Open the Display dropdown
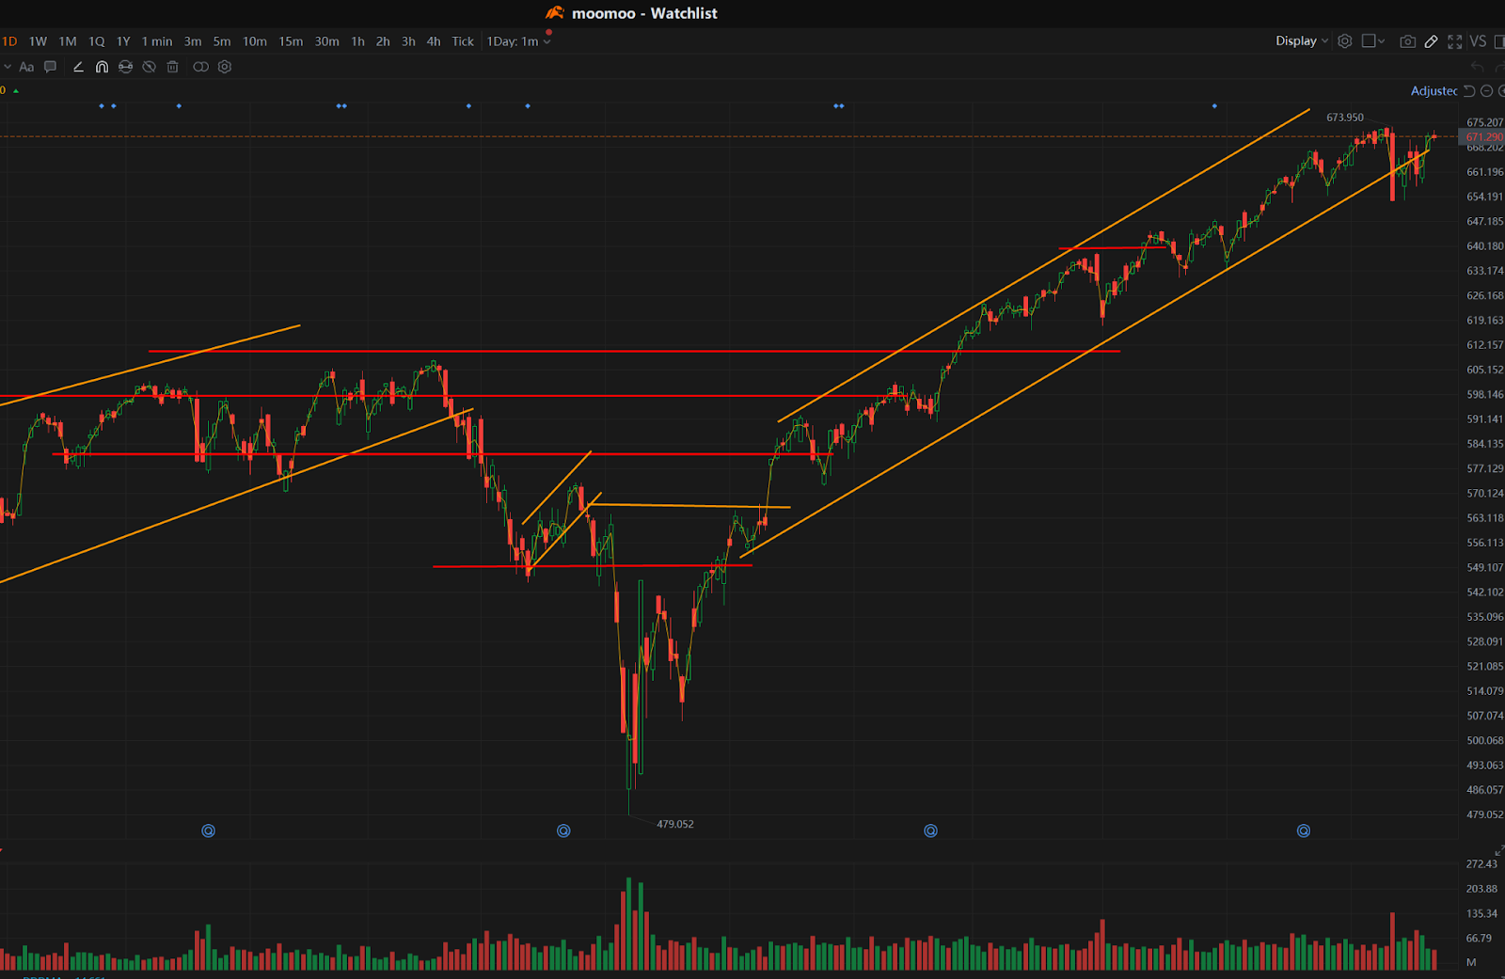 point(1302,41)
